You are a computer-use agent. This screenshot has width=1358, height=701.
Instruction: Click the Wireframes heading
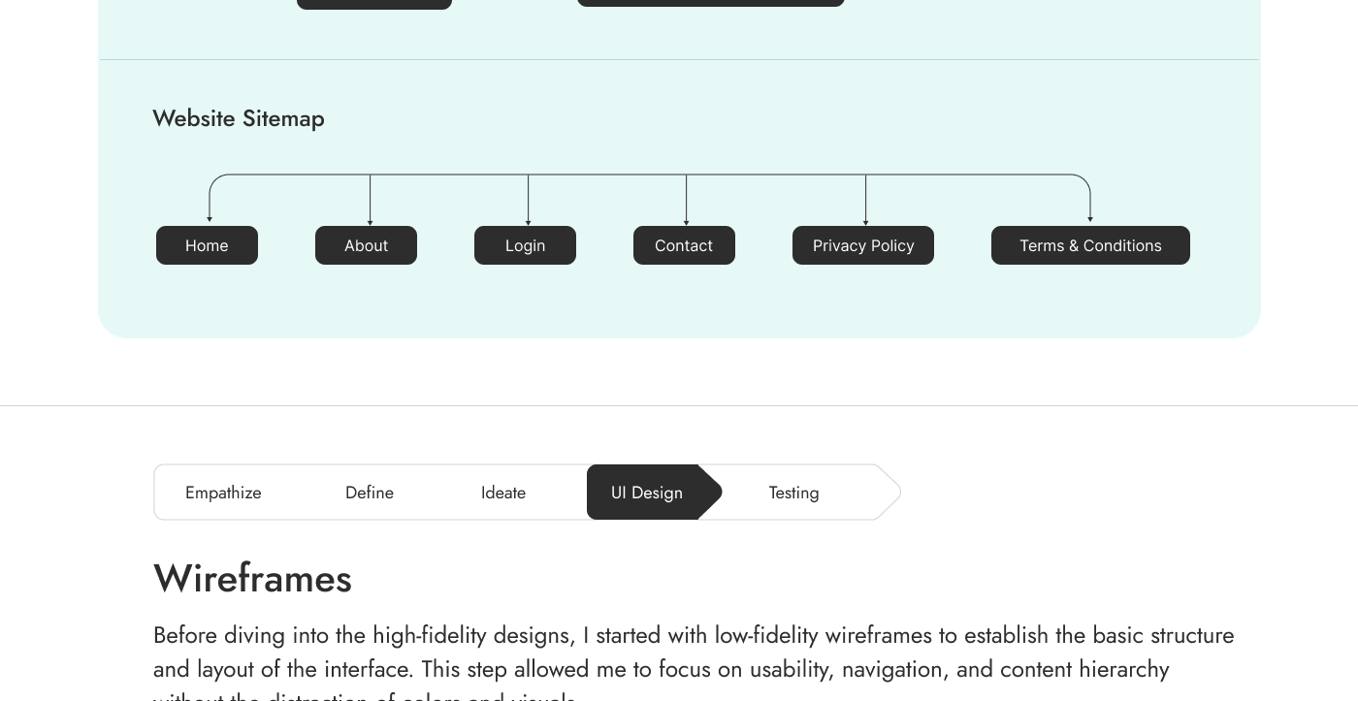(252, 579)
